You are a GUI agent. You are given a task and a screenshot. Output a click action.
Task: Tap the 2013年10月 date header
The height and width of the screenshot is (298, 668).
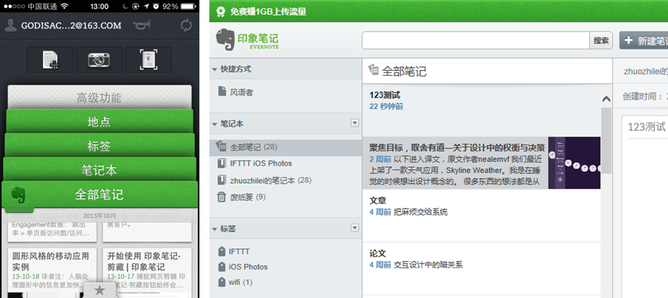tap(100, 215)
